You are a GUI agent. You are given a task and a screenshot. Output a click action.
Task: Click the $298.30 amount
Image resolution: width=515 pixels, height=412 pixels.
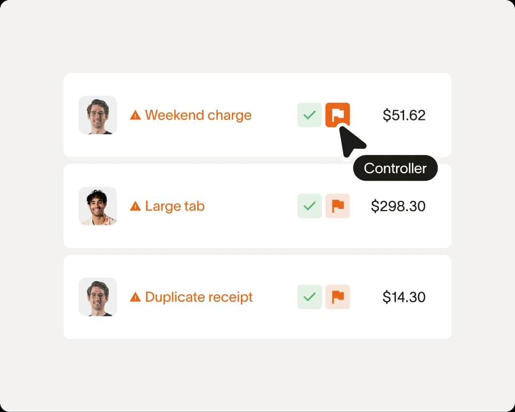click(x=398, y=206)
